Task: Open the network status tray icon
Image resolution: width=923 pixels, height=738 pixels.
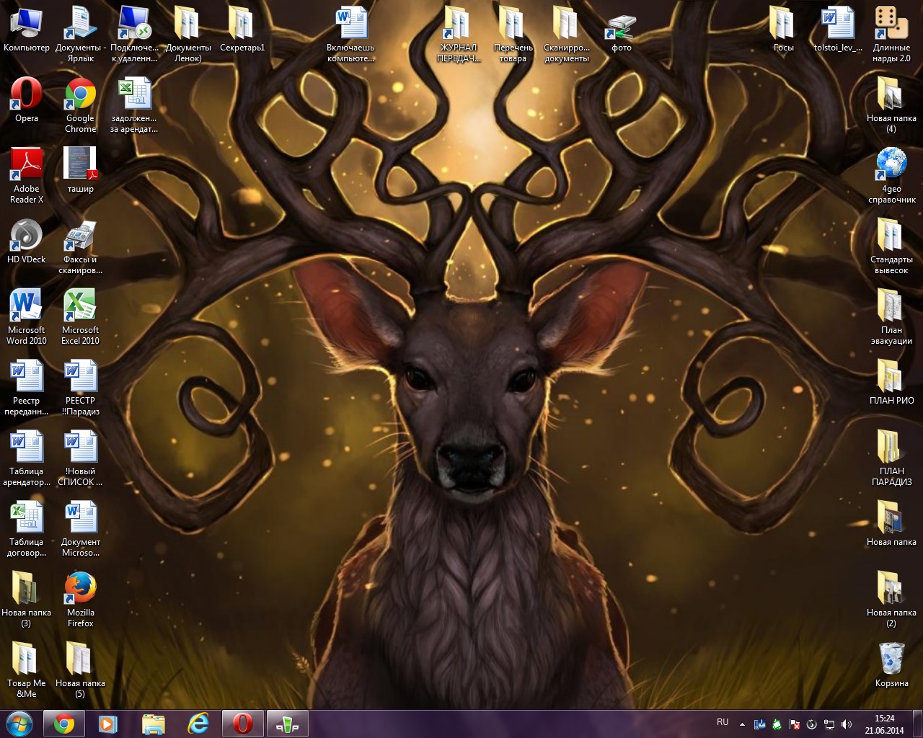Action: point(829,724)
